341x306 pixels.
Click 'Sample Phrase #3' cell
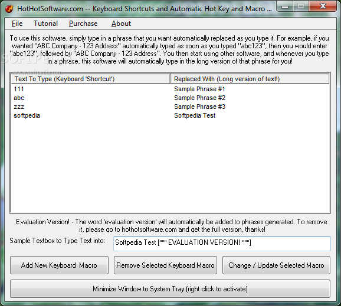click(x=199, y=107)
